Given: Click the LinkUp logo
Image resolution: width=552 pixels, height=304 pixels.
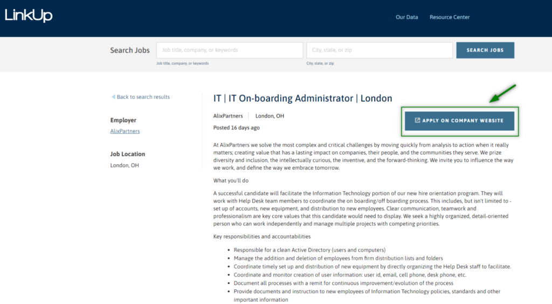Looking at the screenshot, I should tap(29, 16).
